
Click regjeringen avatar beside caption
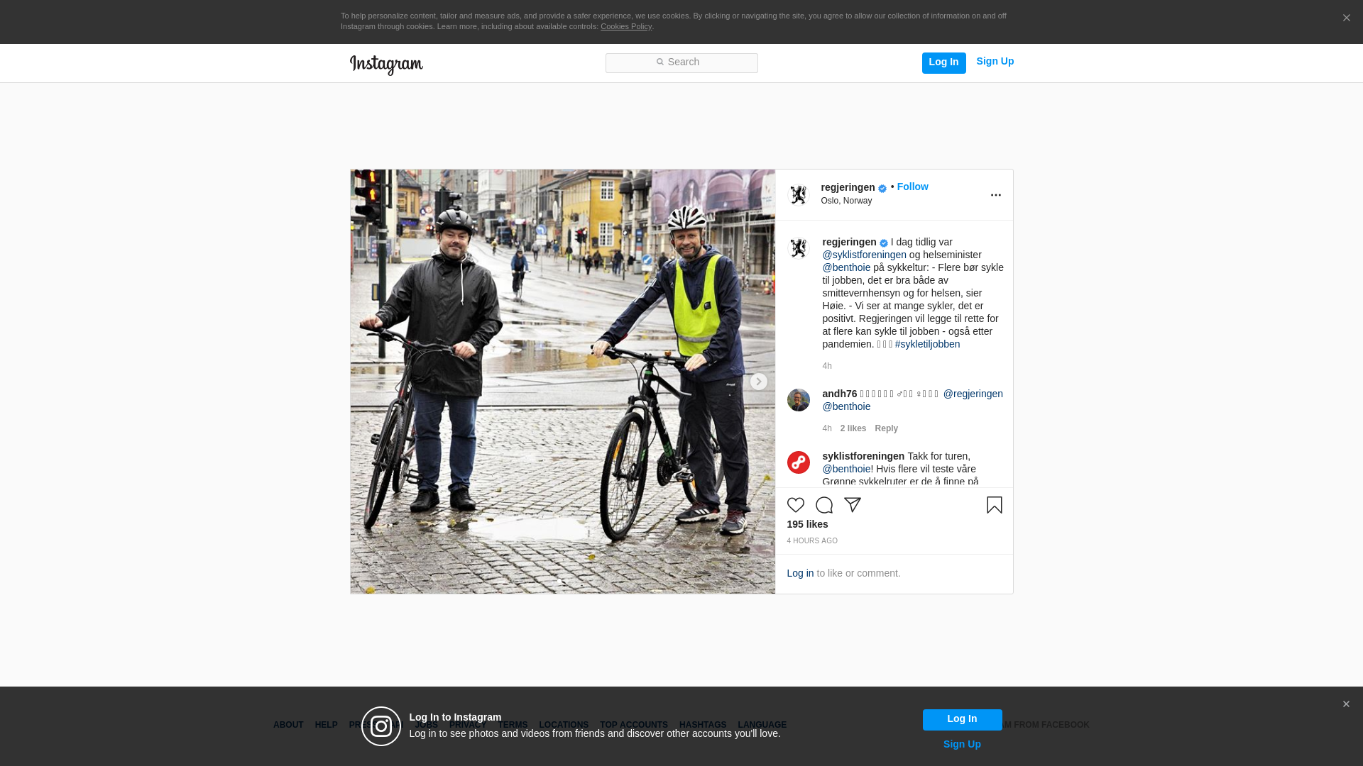coord(799,248)
